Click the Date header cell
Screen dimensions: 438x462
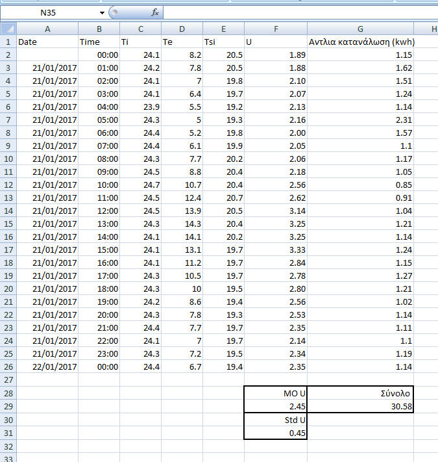click(x=47, y=42)
